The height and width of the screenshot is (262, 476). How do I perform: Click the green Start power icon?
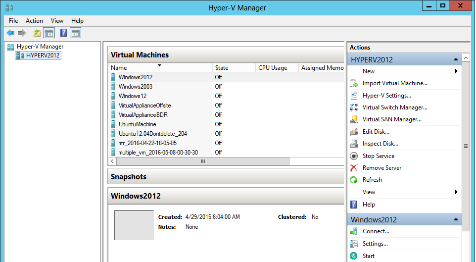[x=354, y=256]
